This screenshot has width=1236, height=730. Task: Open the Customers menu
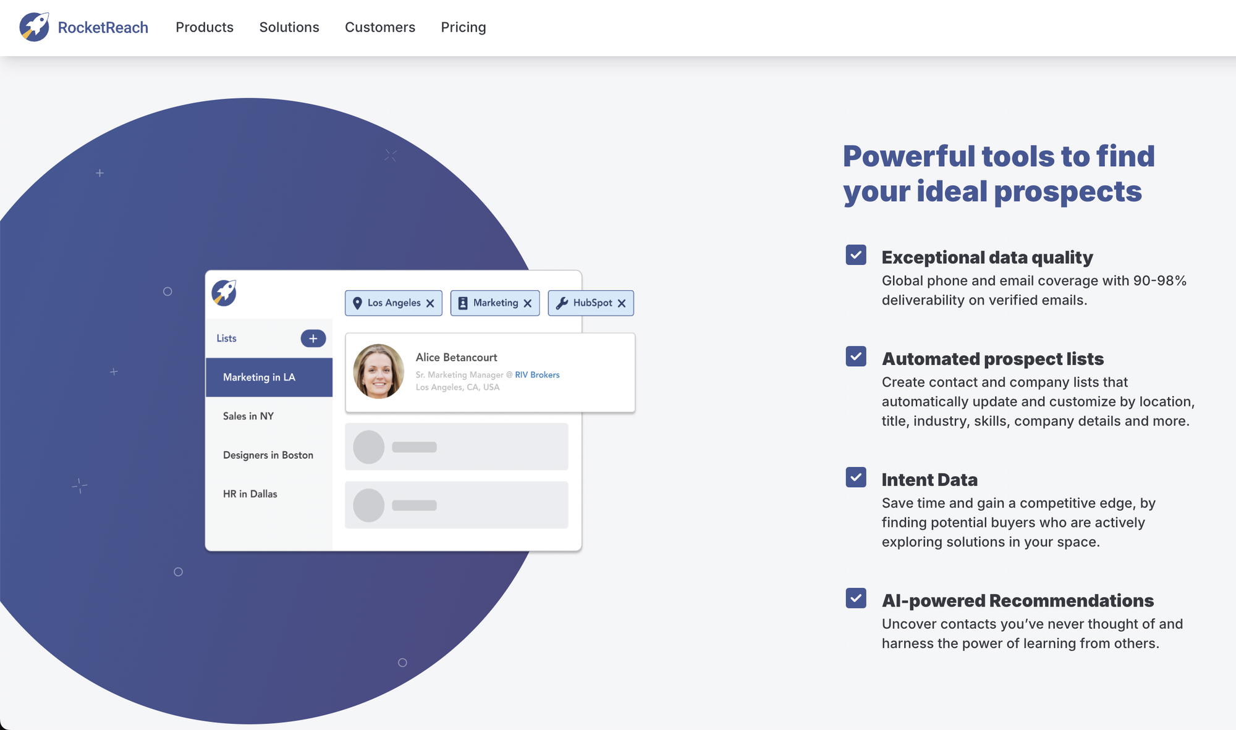pyautogui.click(x=380, y=27)
